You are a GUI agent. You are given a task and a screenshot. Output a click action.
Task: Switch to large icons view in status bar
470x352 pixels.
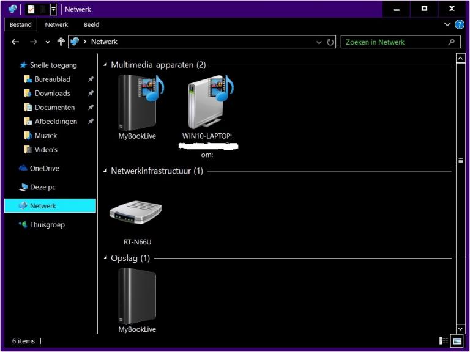[457, 340]
